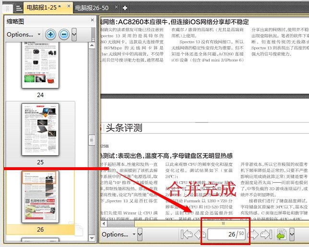
Task: Click the green page view icon
Action: 282,235
